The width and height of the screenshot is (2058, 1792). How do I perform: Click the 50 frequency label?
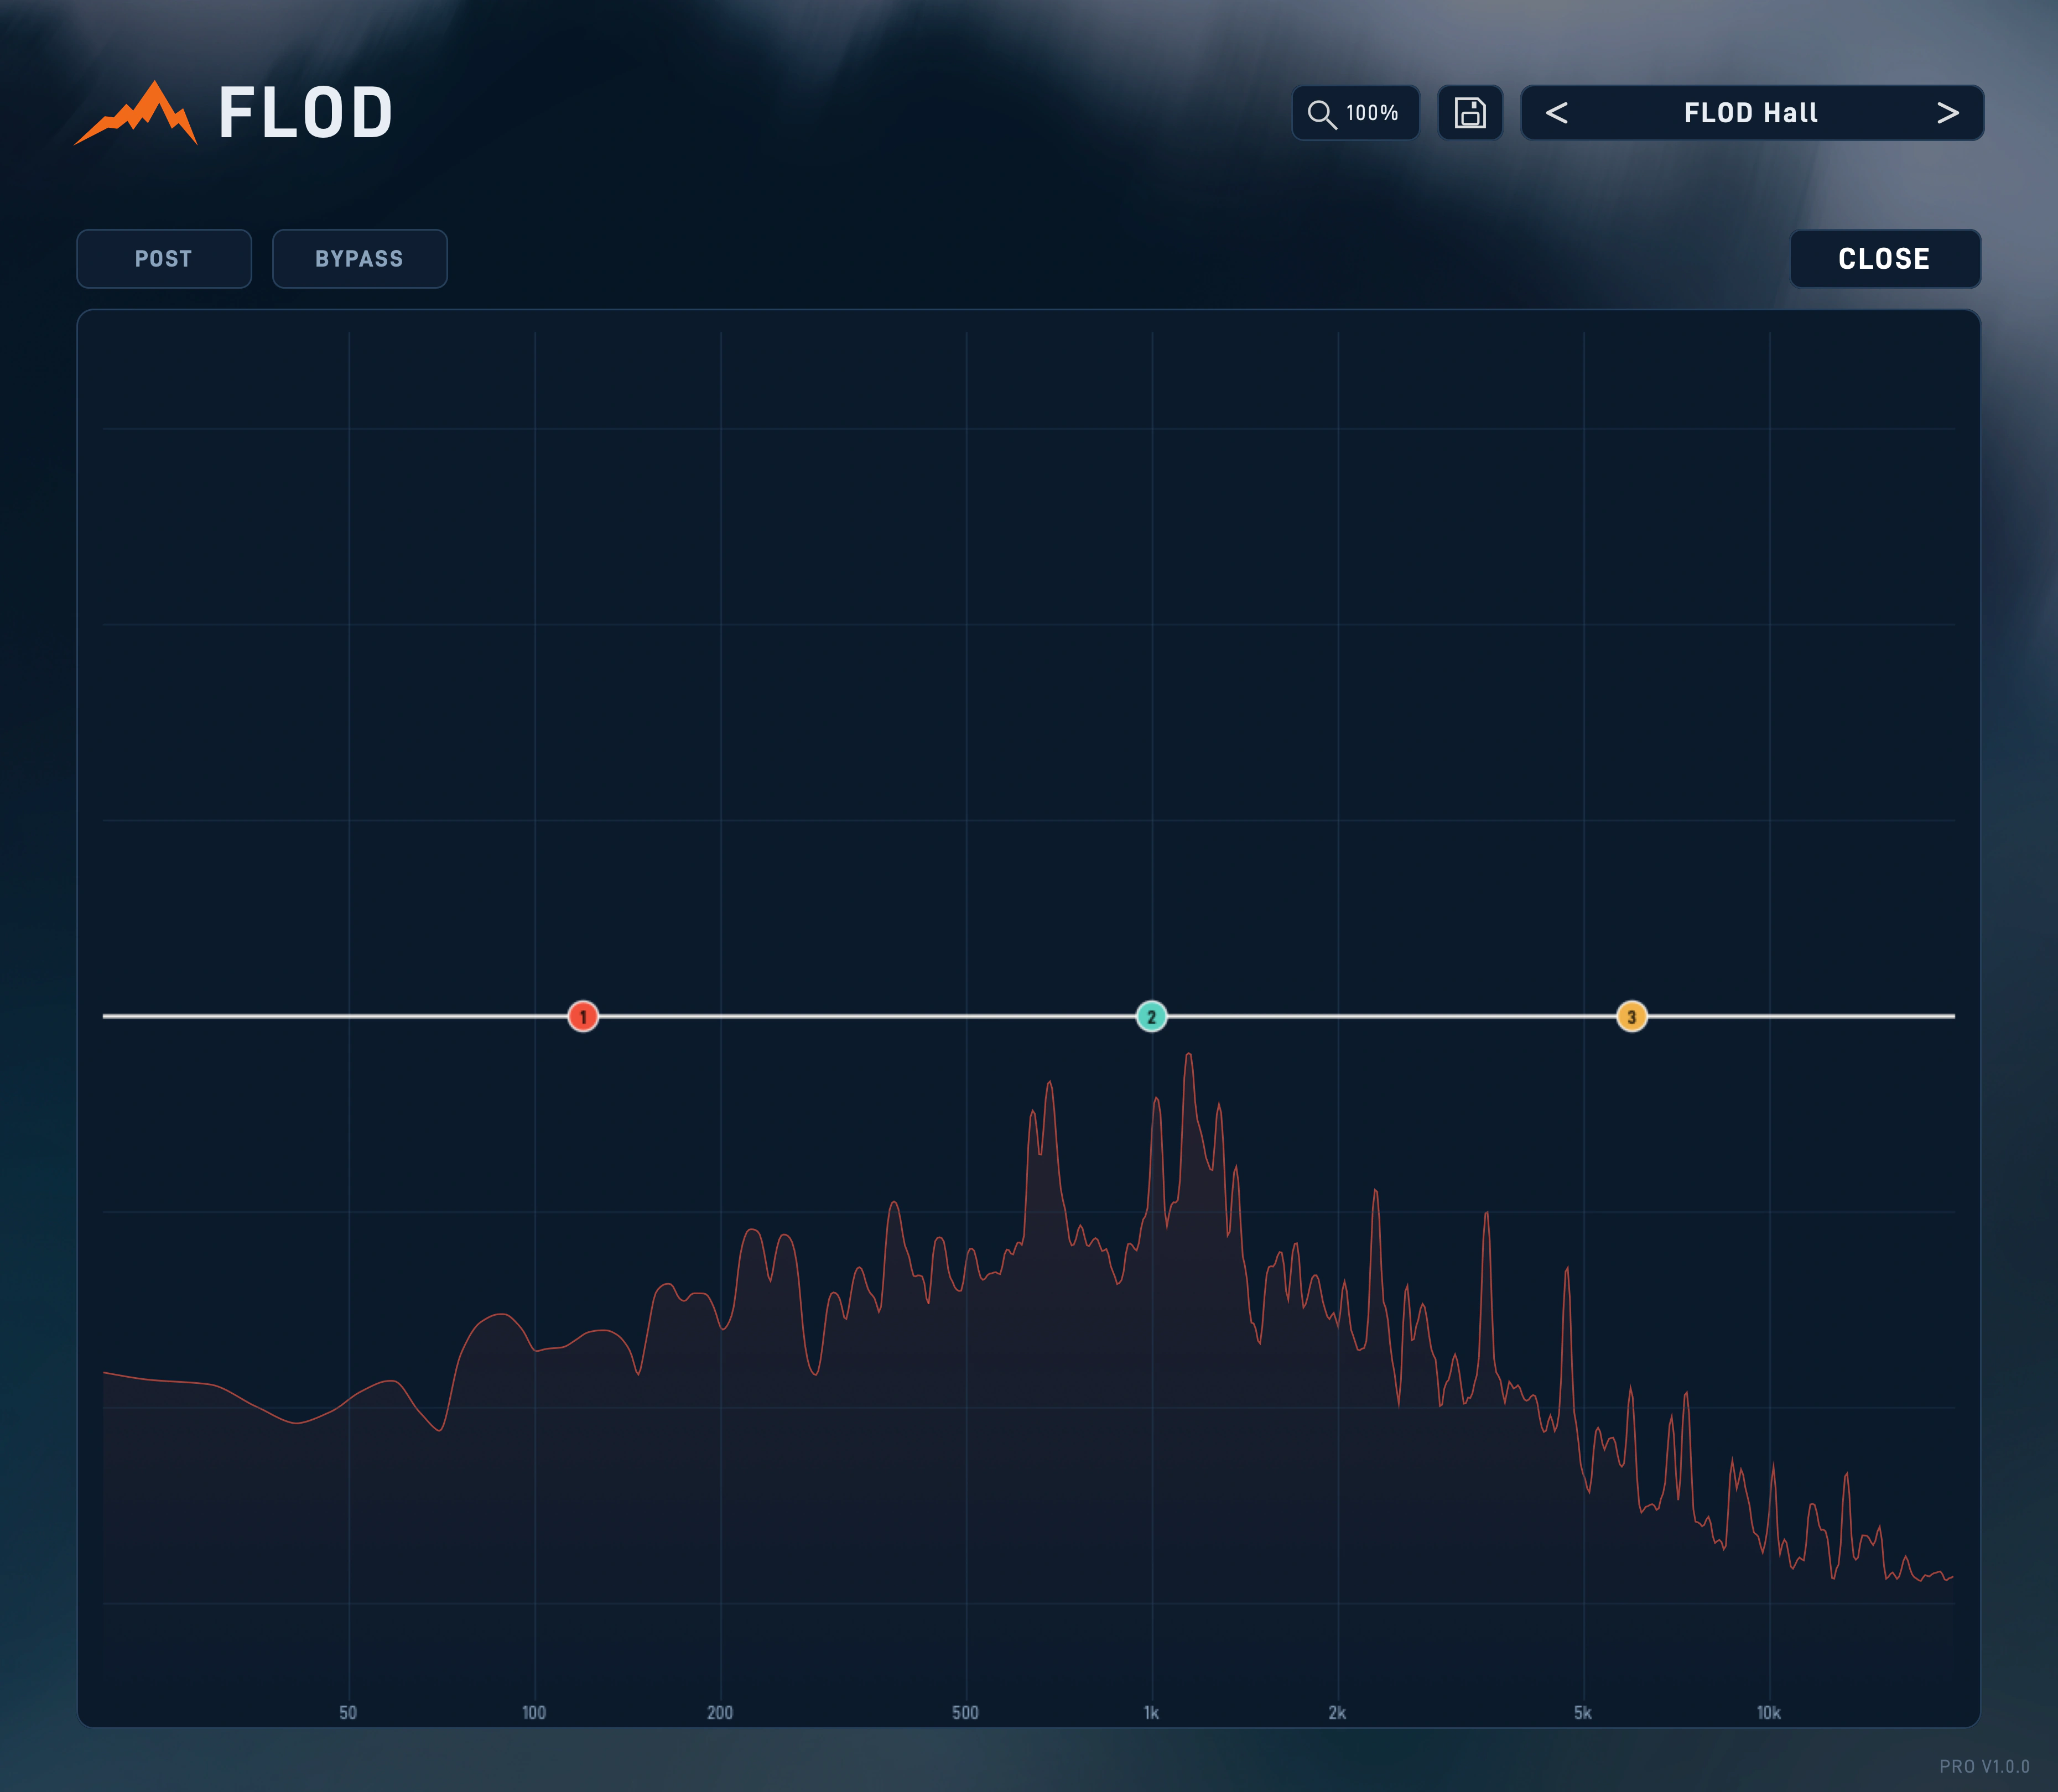click(x=348, y=1713)
